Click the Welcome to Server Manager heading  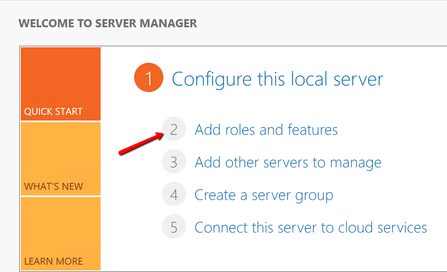point(108,23)
